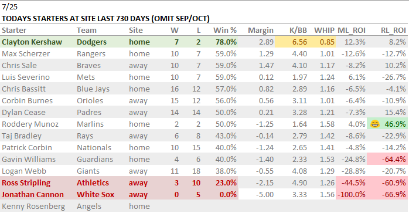Click the Win % column header

(x=225, y=31)
